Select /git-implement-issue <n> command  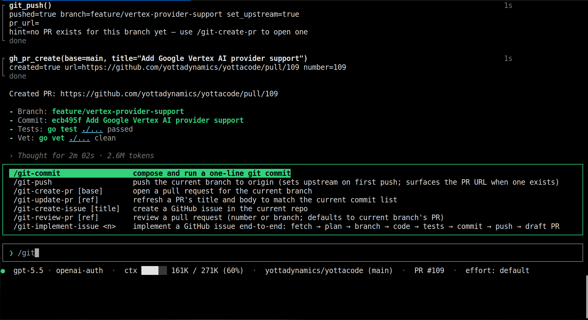tap(286, 226)
